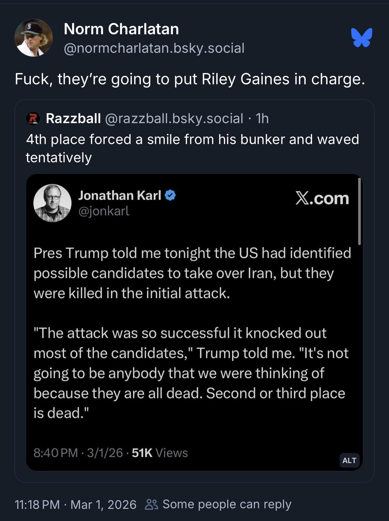The image size is (389, 521).
Task: Click the 51K Views count
Action: pos(160,453)
